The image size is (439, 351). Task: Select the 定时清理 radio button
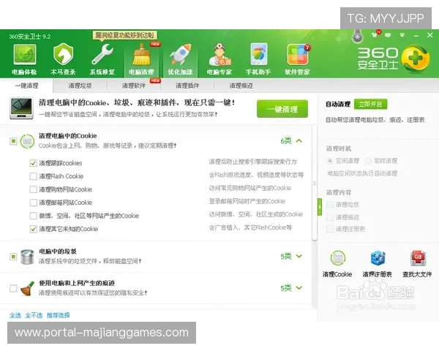click(368, 161)
